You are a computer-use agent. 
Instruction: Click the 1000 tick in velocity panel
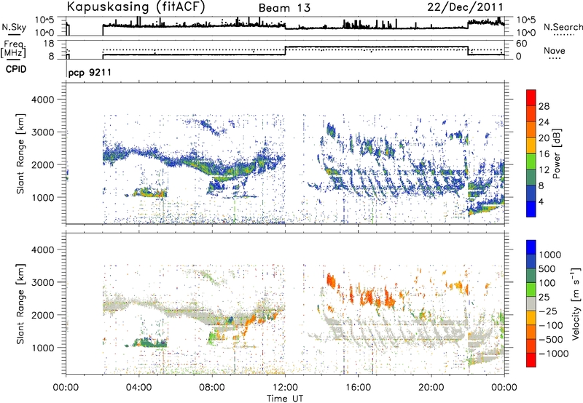click(43, 348)
